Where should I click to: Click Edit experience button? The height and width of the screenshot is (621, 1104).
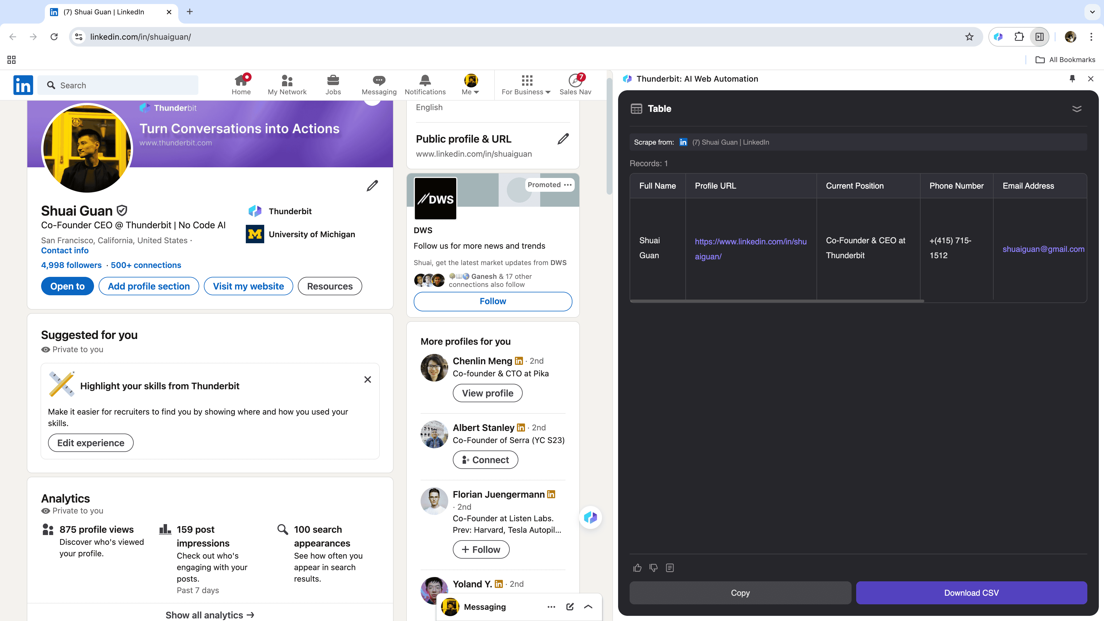(91, 443)
